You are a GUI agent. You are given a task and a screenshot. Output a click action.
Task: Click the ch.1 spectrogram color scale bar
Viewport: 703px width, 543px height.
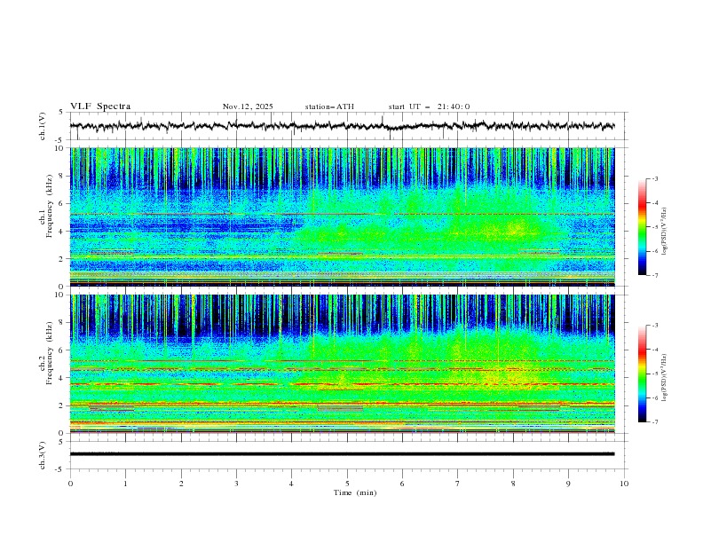[x=642, y=227]
